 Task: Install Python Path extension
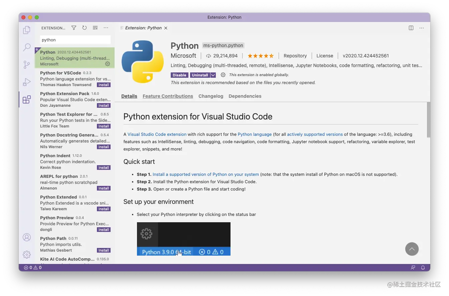104,250
